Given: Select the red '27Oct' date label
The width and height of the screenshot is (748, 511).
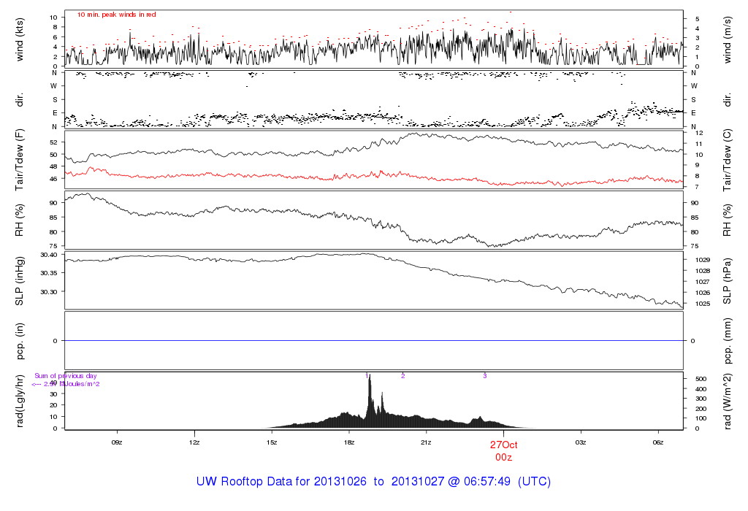Looking at the screenshot, I should (504, 445).
